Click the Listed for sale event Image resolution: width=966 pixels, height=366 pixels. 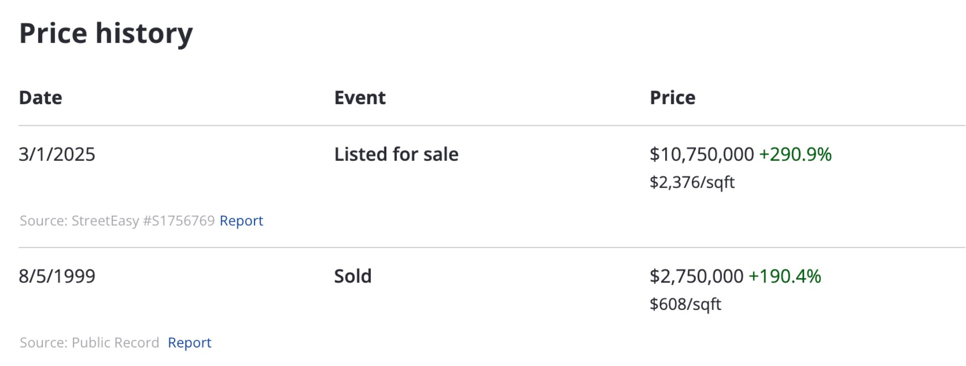coord(396,154)
